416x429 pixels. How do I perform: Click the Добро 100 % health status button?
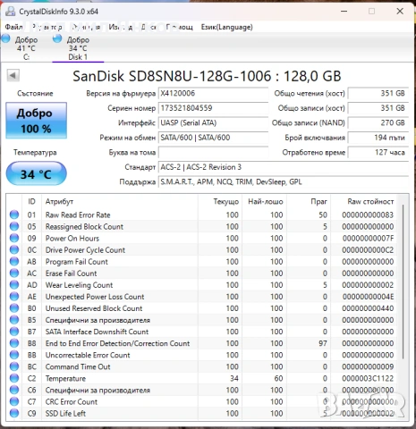pyautogui.click(x=36, y=121)
